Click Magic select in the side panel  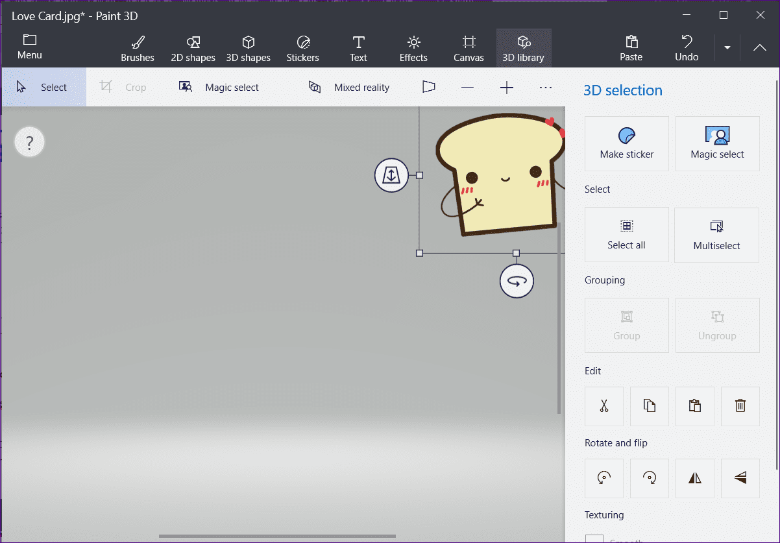pos(718,143)
